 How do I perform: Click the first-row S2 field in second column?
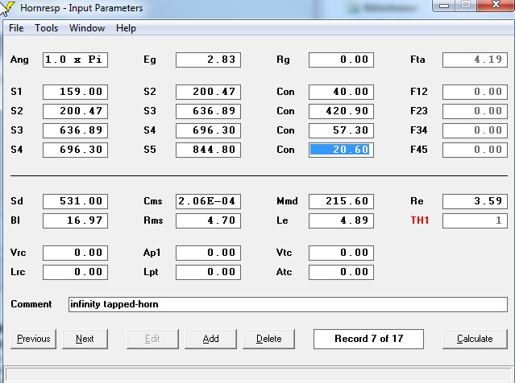pos(208,92)
